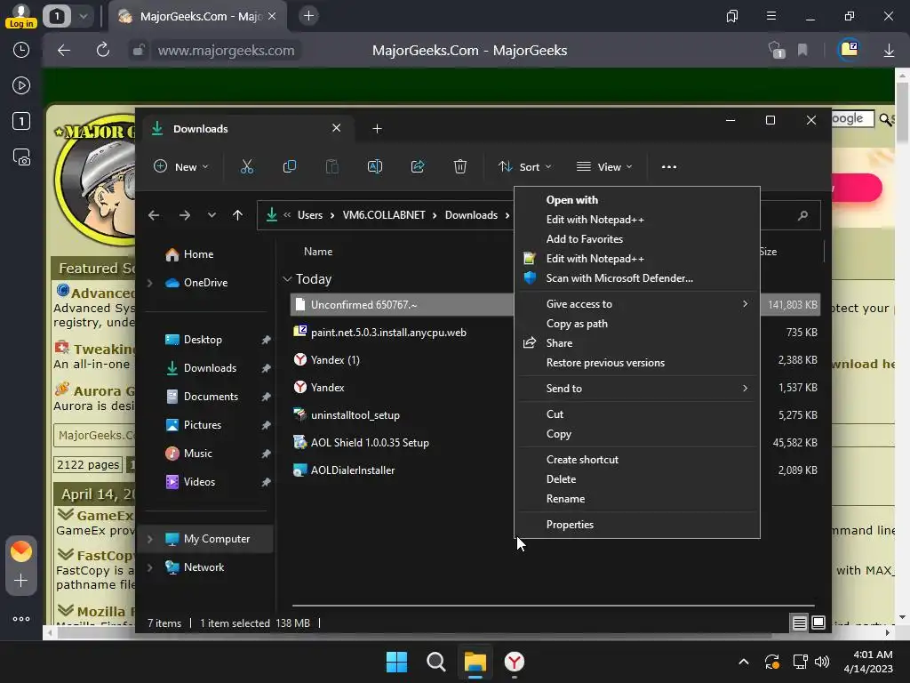The image size is (910, 683).
Task: Click the play icon in browser sidebar
Action: pos(21,86)
